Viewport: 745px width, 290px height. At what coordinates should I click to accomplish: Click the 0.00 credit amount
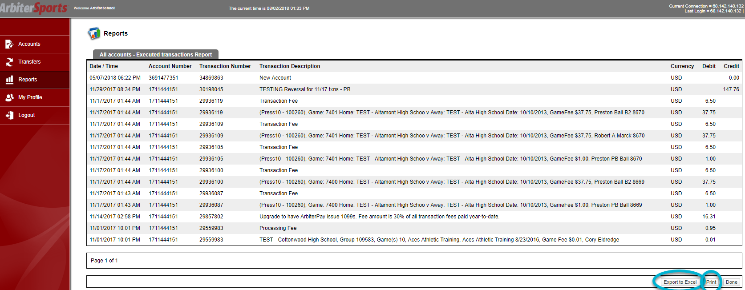click(x=734, y=78)
